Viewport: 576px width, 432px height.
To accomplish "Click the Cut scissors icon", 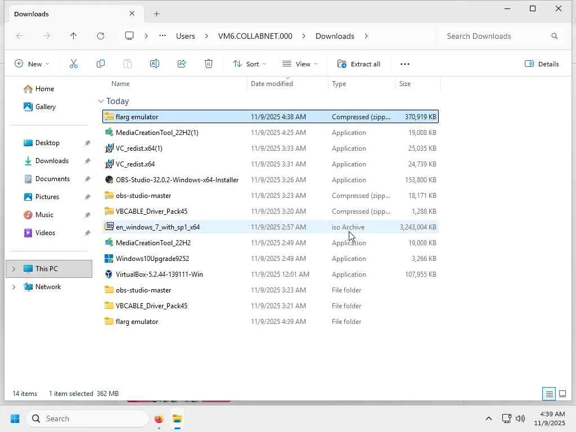I will click(74, 64).
